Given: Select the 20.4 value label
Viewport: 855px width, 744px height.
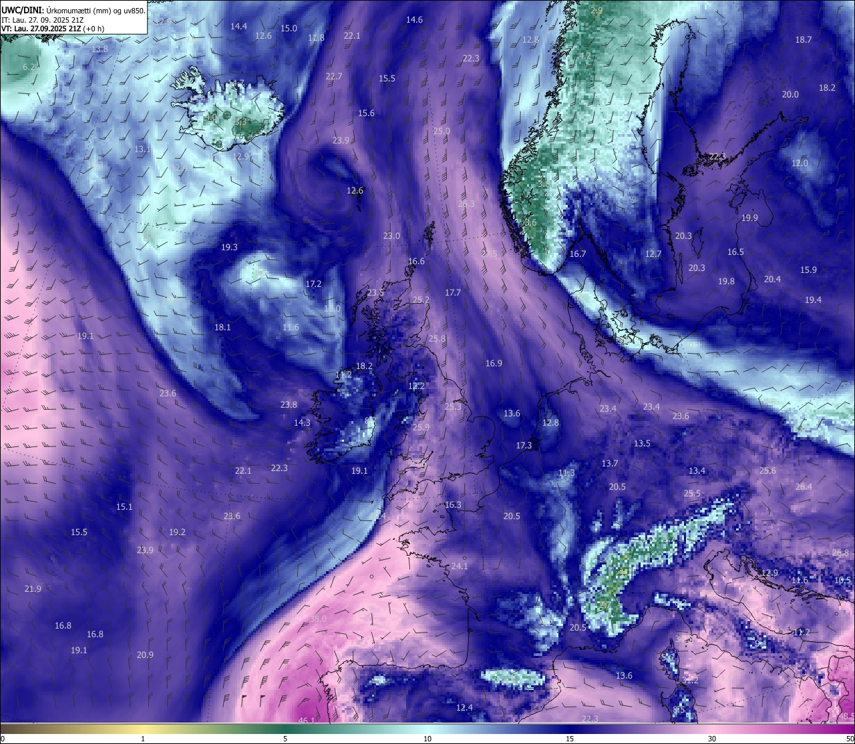Looking at the screenshot, I should pos(772,279).
